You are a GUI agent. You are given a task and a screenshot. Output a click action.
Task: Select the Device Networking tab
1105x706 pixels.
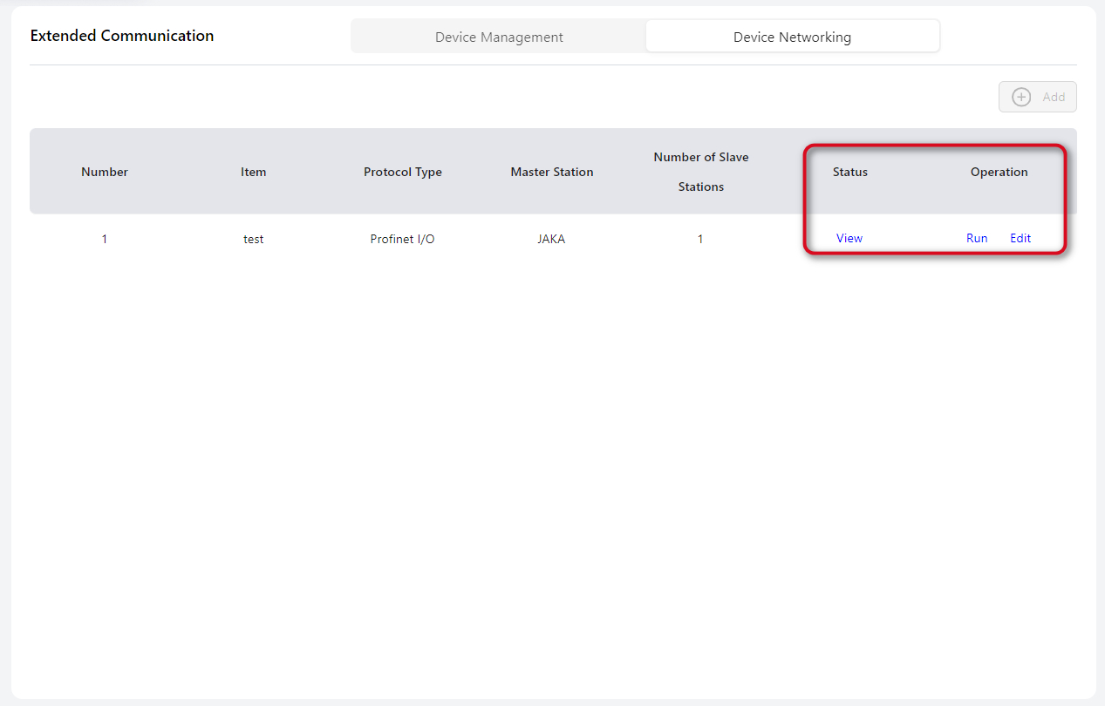792,37
